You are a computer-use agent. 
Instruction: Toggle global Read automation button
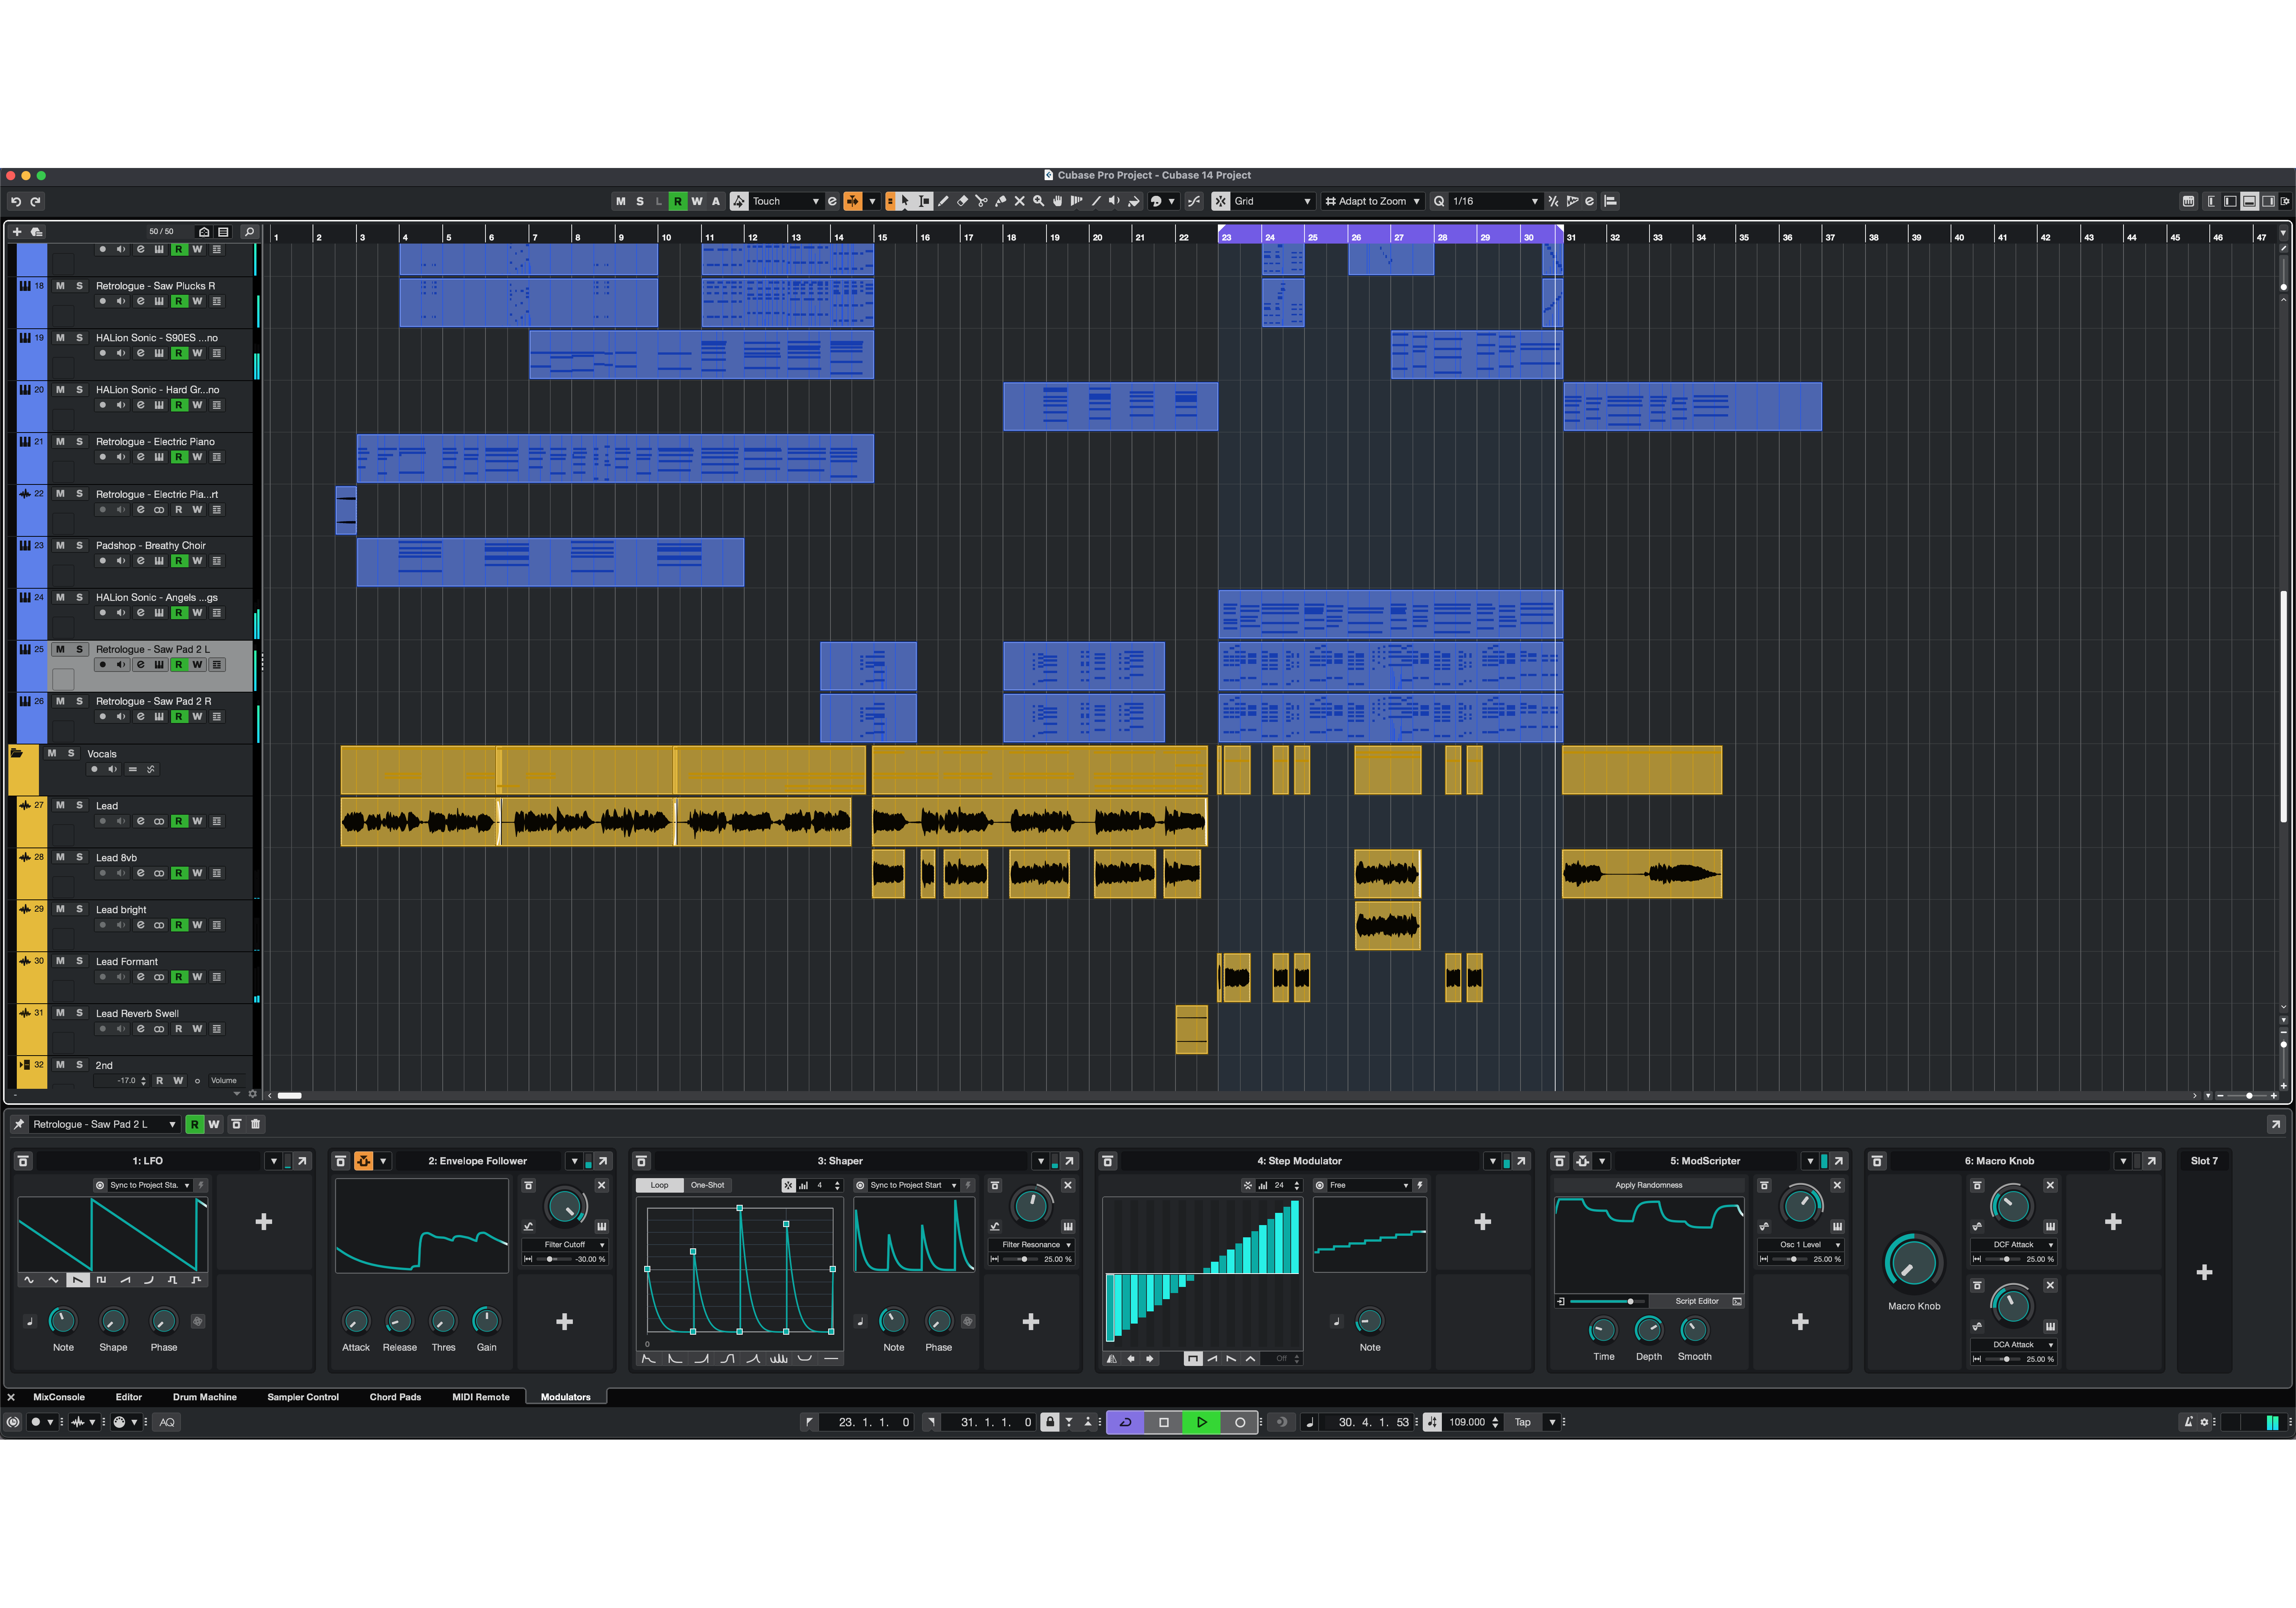(x=678, y=201)
